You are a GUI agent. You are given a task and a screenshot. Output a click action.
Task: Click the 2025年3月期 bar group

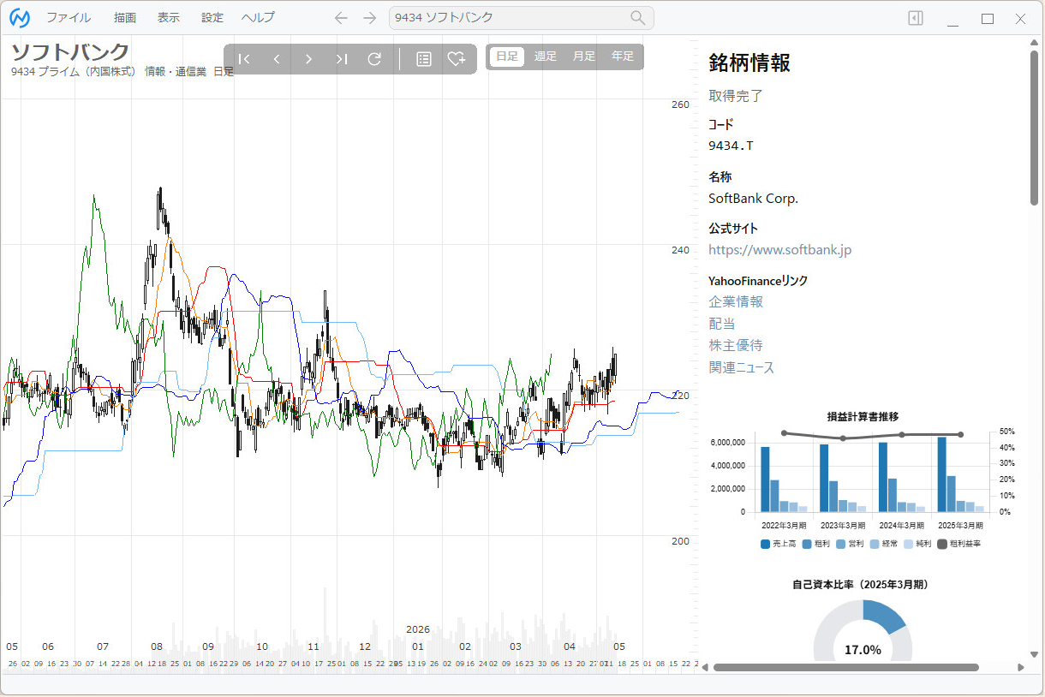960,474
